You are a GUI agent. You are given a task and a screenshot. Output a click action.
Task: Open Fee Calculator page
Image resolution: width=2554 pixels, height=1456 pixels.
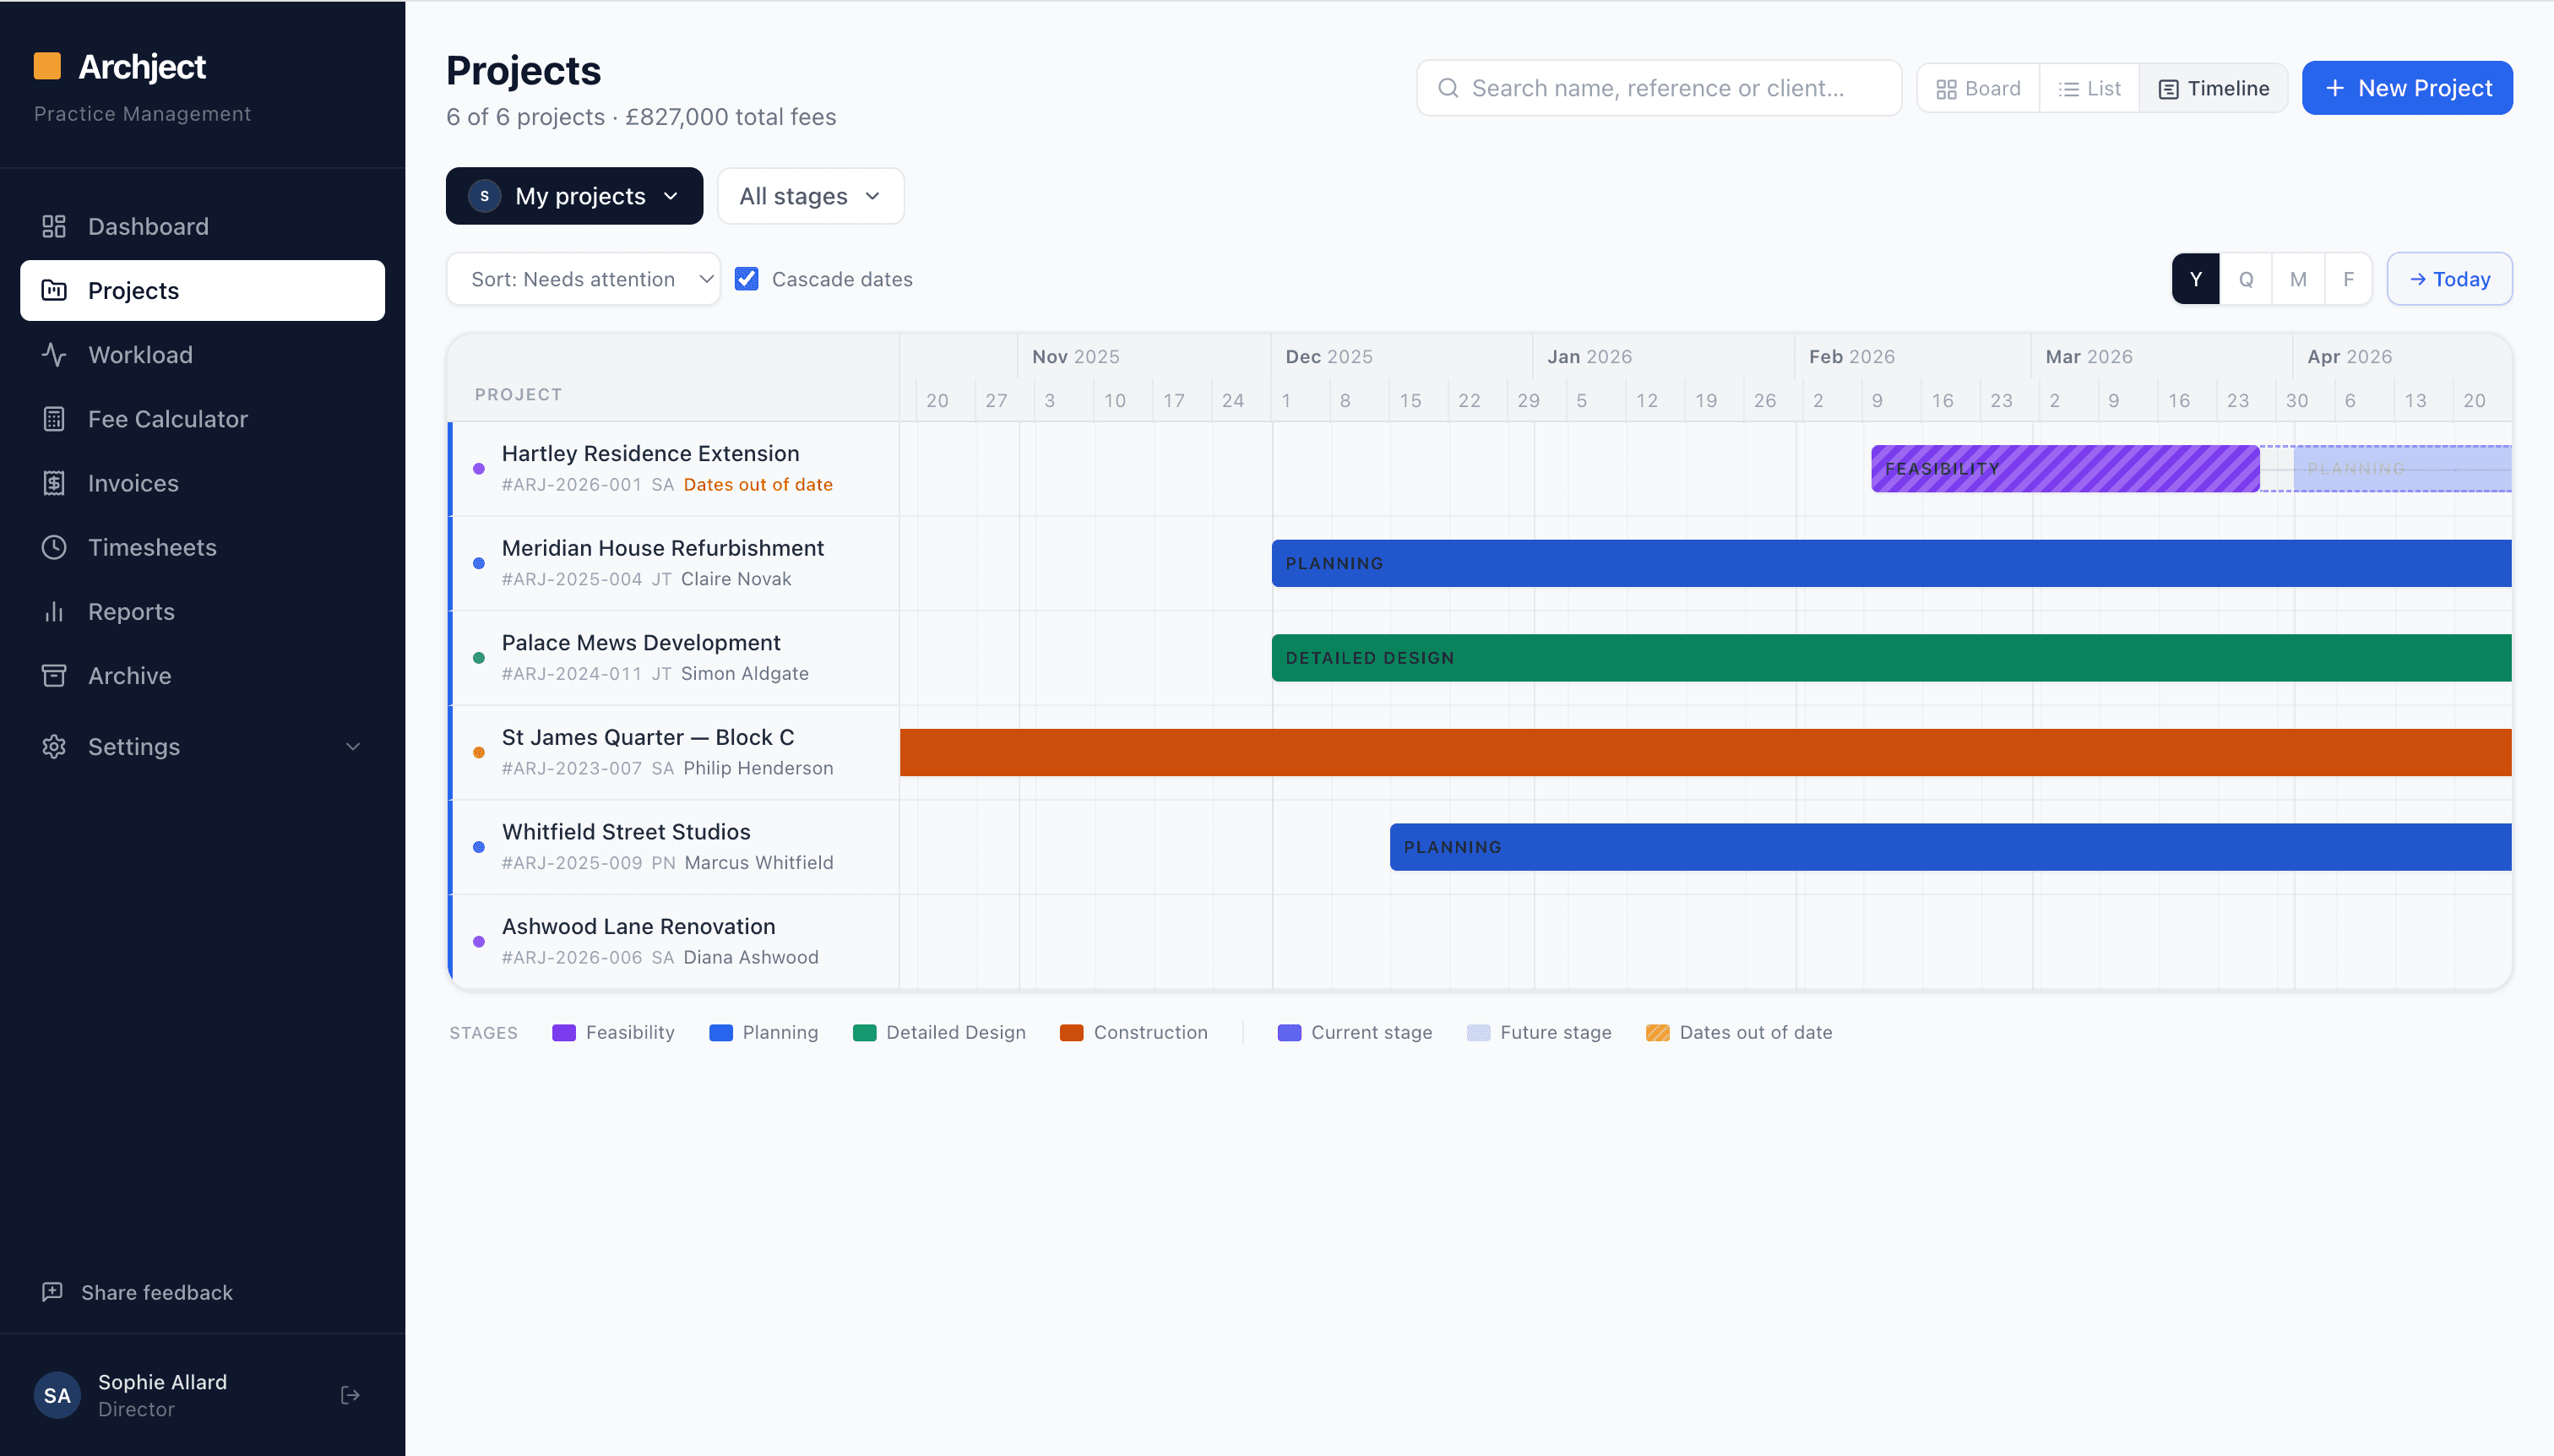[202, 419]
